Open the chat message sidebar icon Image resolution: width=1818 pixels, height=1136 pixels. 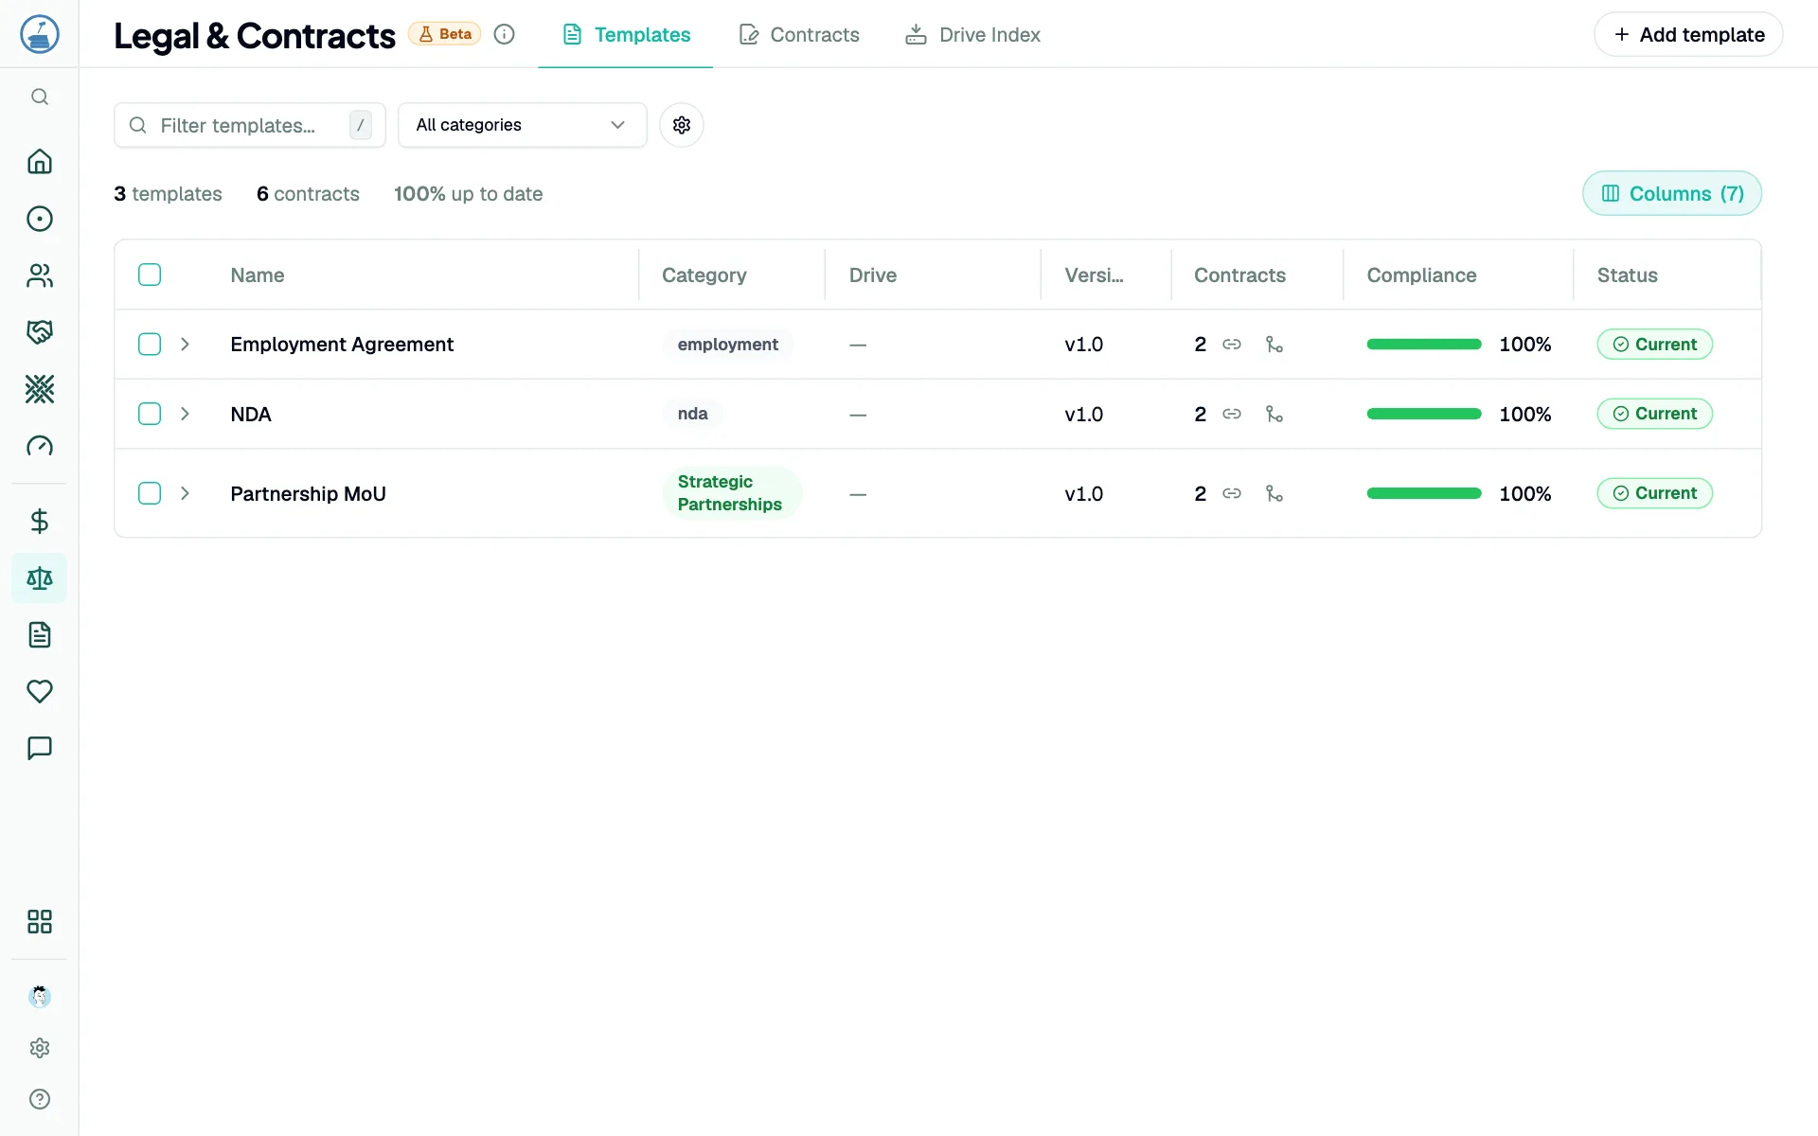click(x=39, y=749)
